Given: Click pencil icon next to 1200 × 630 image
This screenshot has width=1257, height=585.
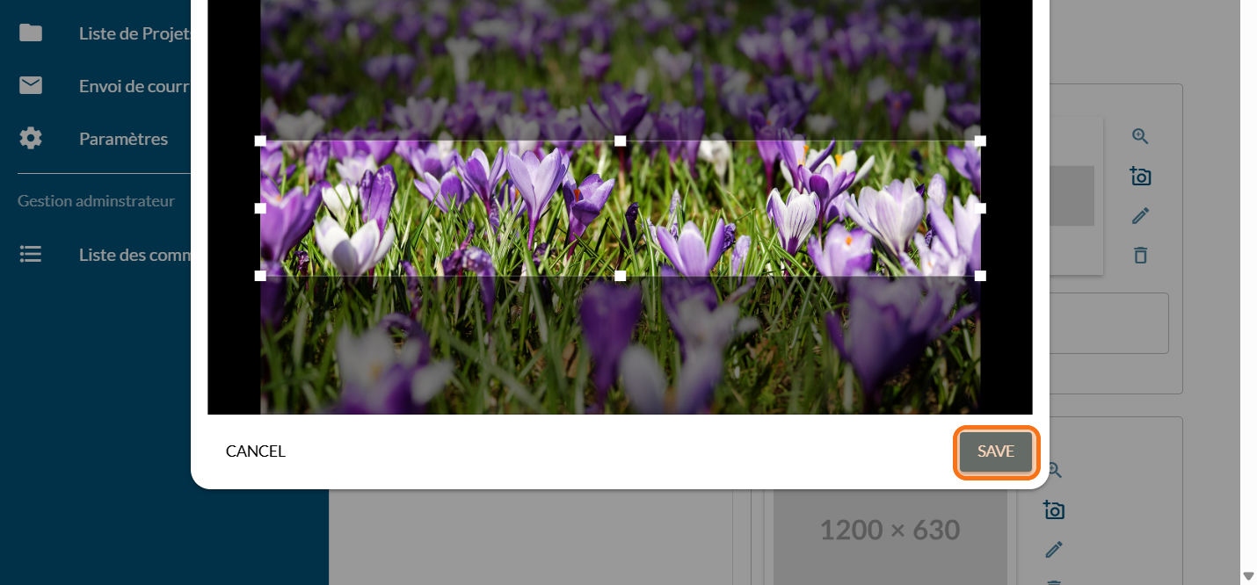Looking at the screenshot, I should pos(1054,550).
